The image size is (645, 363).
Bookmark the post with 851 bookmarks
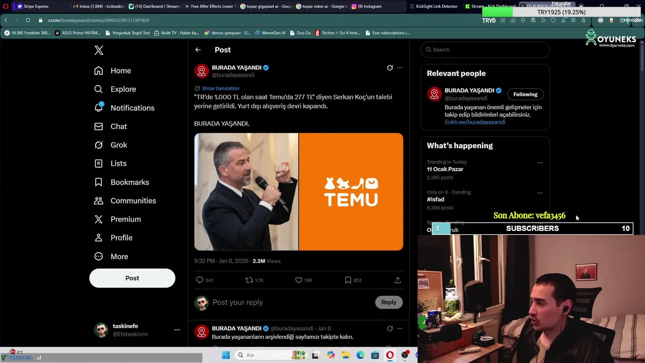(x=353, y=280)
